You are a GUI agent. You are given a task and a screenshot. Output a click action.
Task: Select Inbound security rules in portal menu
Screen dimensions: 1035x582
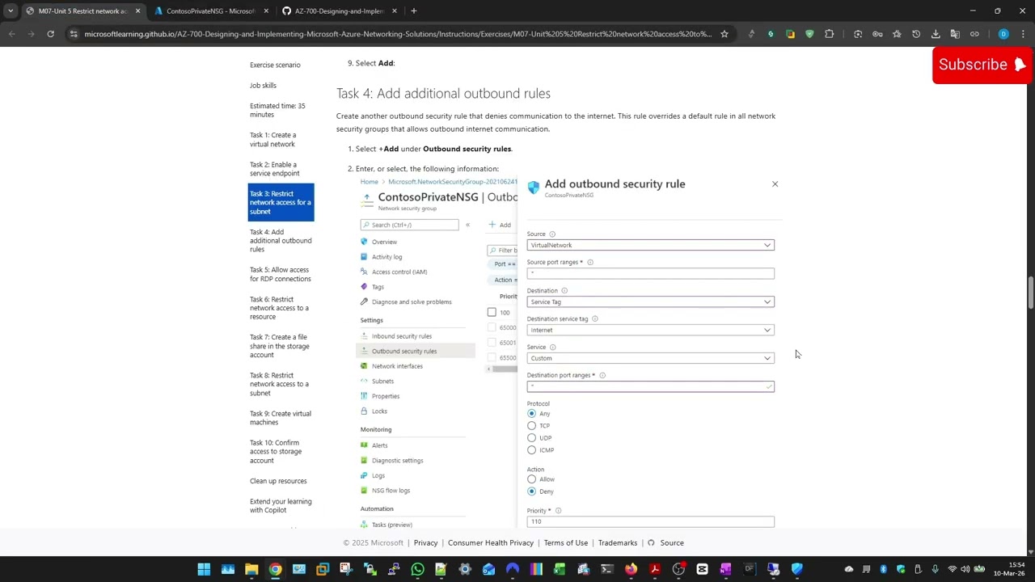(401, 336)
